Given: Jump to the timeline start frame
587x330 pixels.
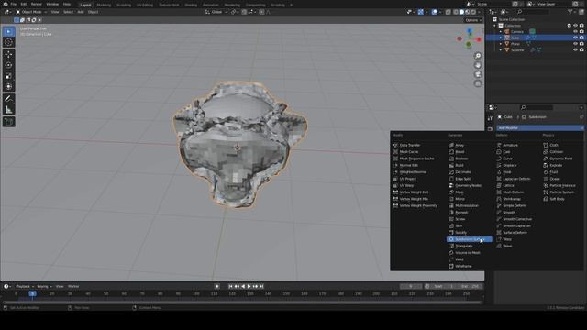Looking at the screenshot, I should 230,287.
